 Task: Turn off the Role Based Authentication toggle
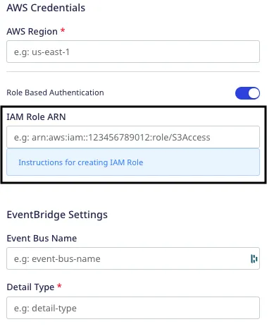247,93
